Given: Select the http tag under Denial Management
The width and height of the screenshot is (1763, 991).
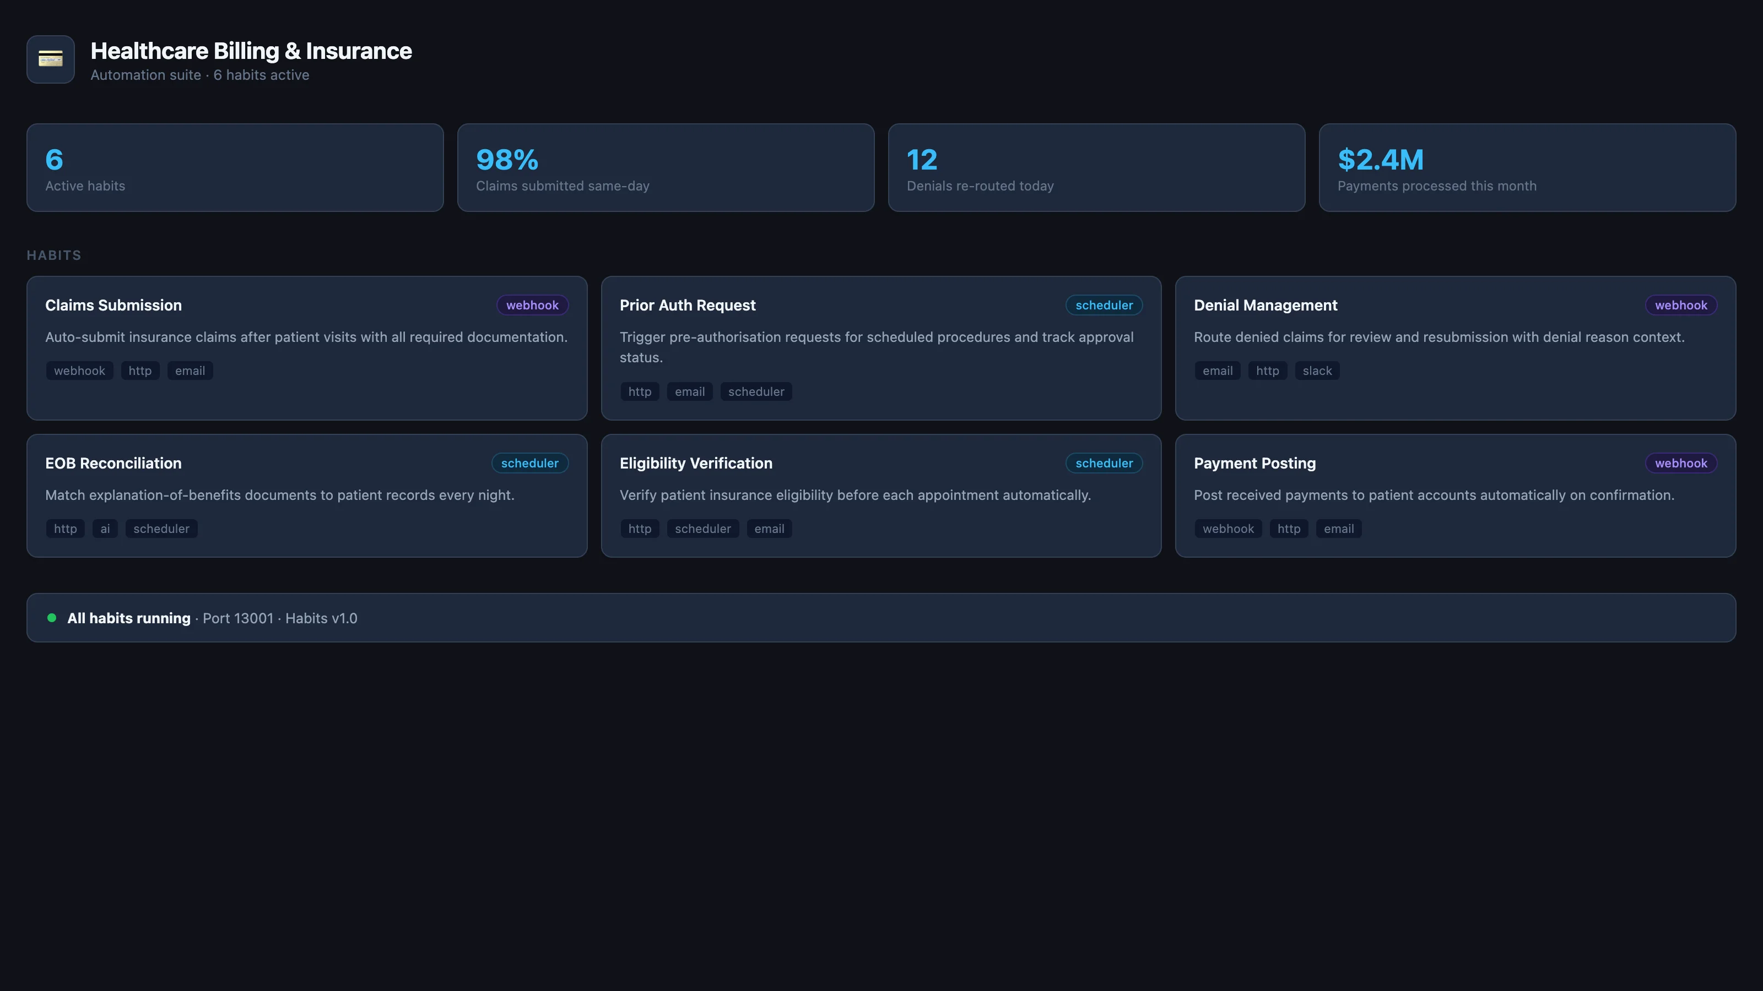Looking at the screenshot, I should click(1268, 371).
